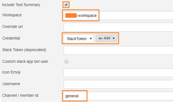Focus the Workspace text field
This screenshot has height=102, width=173.
click(118, 15)
